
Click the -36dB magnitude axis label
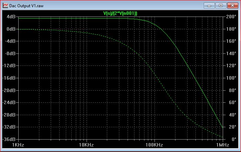click(9, 139)
